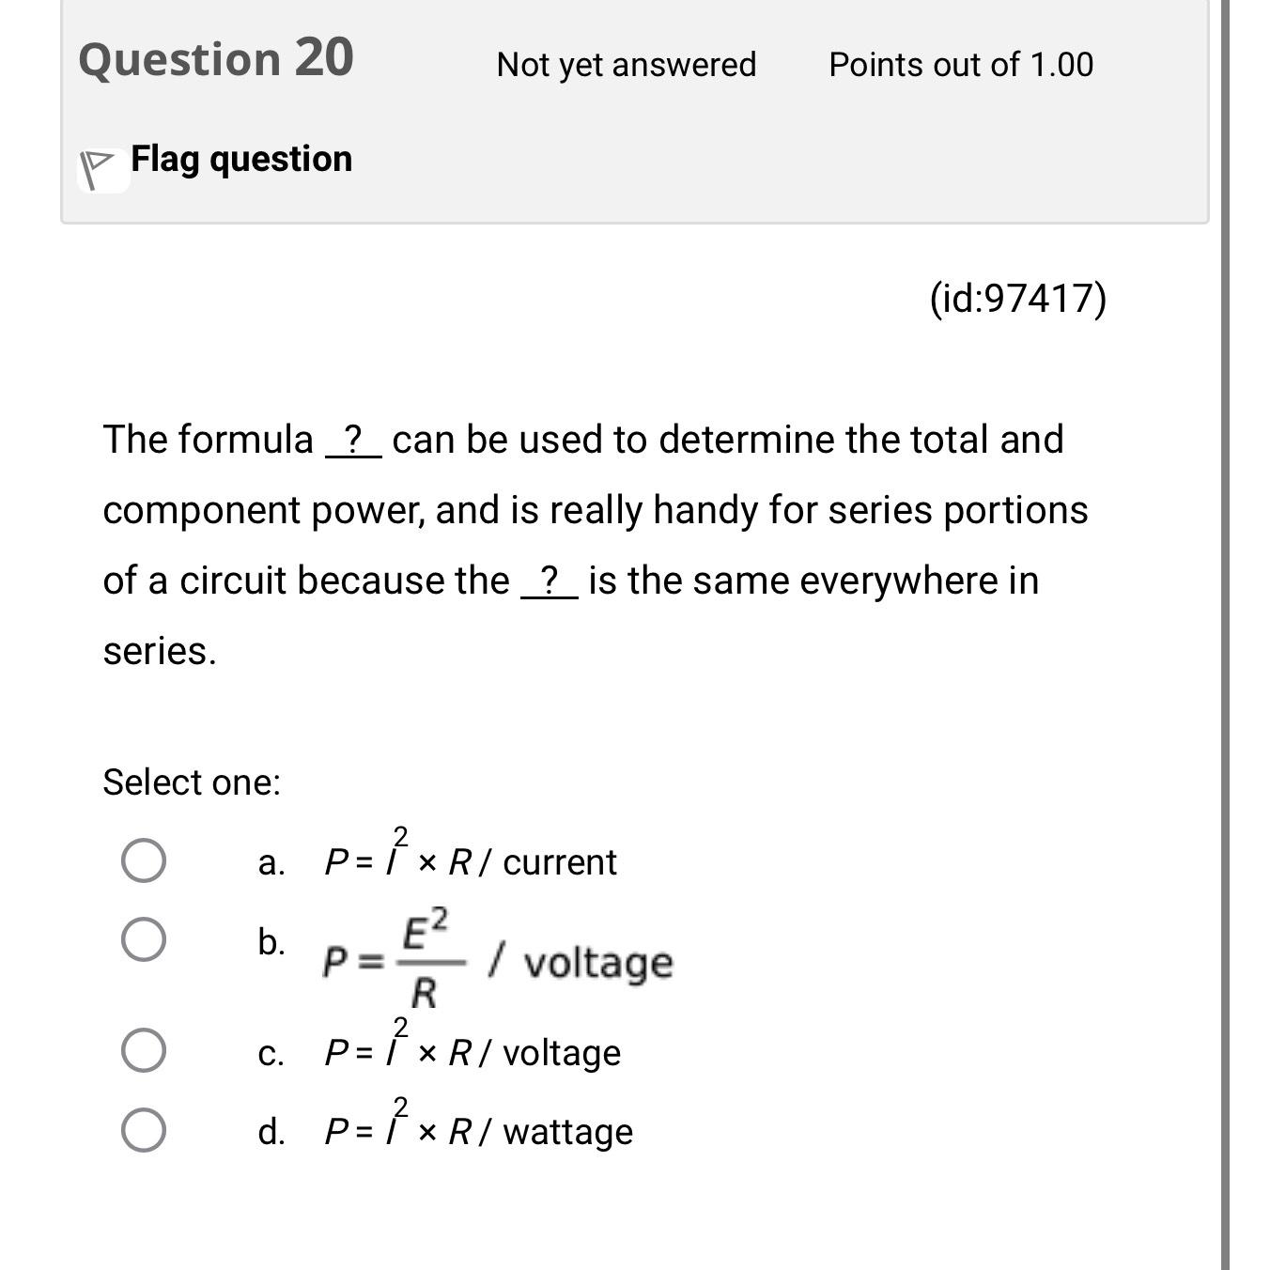Select answer option a, P = I² × R / current
The image size is (1270, 1270).
tap(146, 858)
